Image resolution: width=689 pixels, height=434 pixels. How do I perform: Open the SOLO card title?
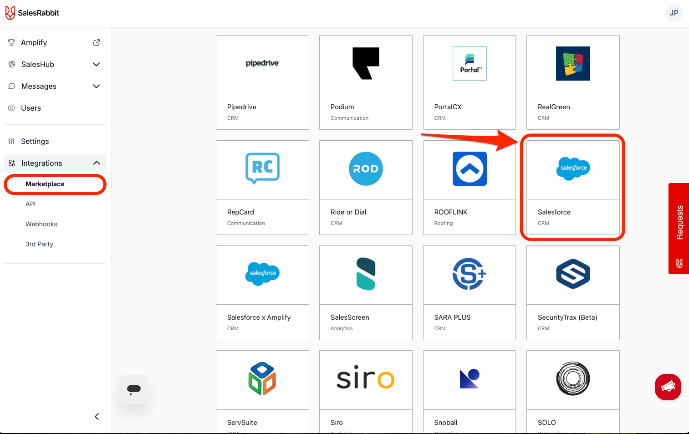(x=547, y=423)
